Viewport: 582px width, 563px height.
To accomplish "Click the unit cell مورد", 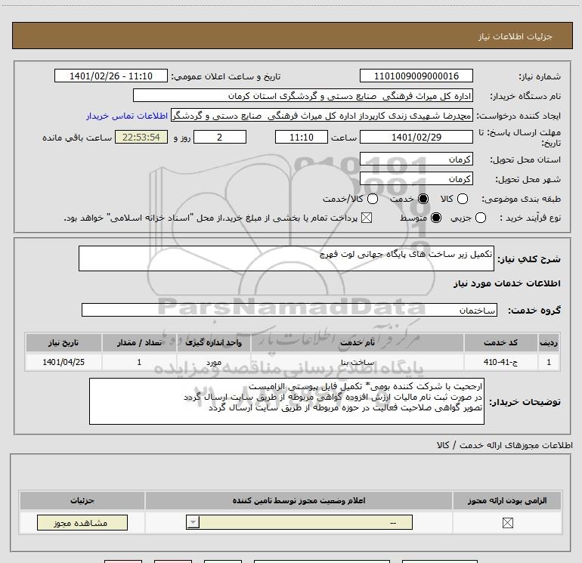I will click(x=213, y=362).
